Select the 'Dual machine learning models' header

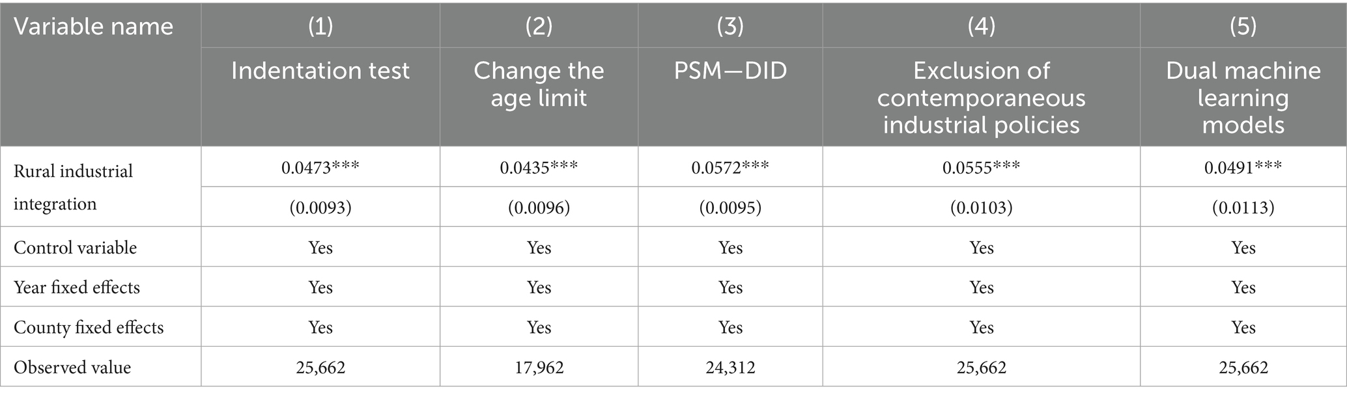pos(1243,98)
